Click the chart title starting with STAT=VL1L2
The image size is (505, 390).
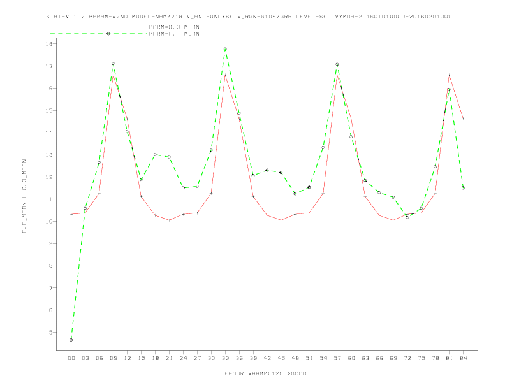[x=251, y=17]
